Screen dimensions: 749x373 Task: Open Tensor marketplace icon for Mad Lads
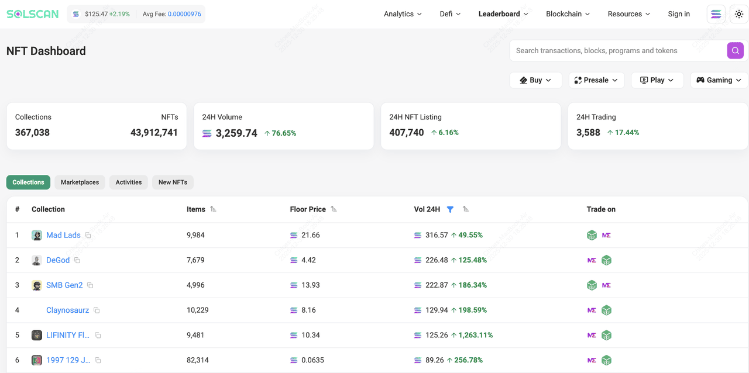coord(592,235)
